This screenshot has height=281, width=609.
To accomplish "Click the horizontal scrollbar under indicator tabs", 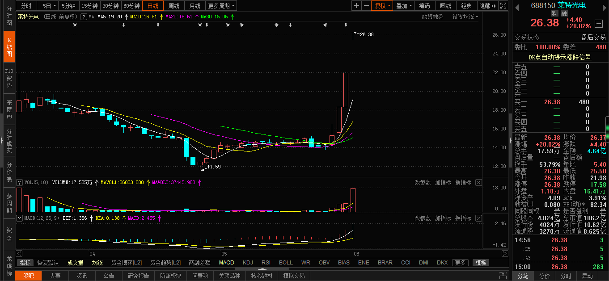I will point(263,269).
